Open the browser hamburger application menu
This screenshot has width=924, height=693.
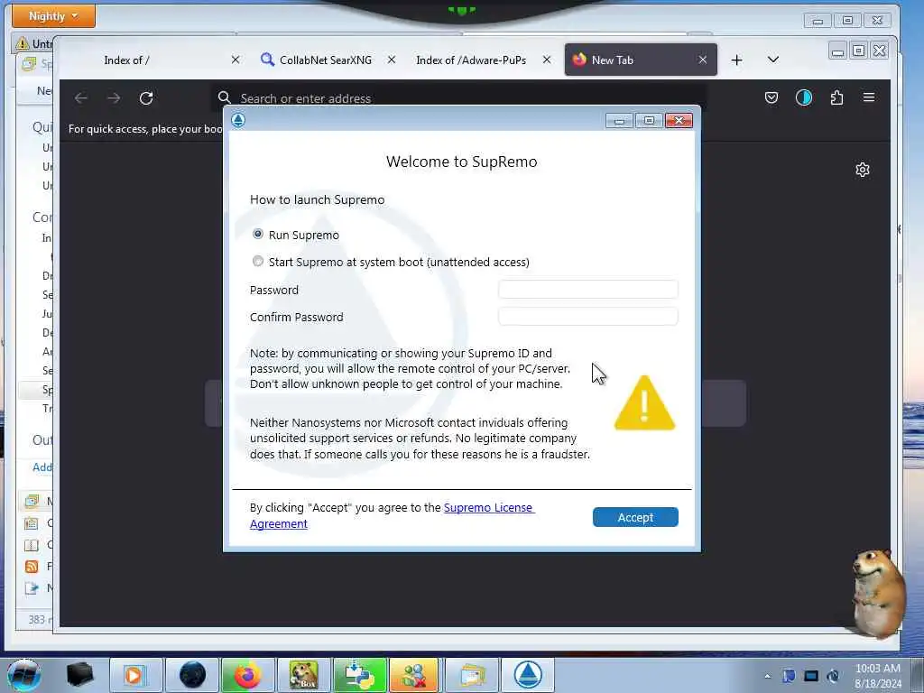click(x=869, y=97)
